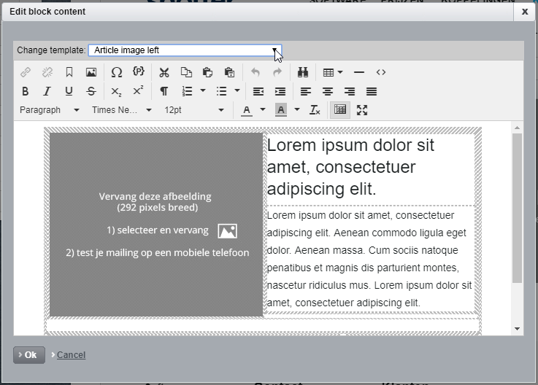
Task: Center align the text
Action: click(328, 91)
